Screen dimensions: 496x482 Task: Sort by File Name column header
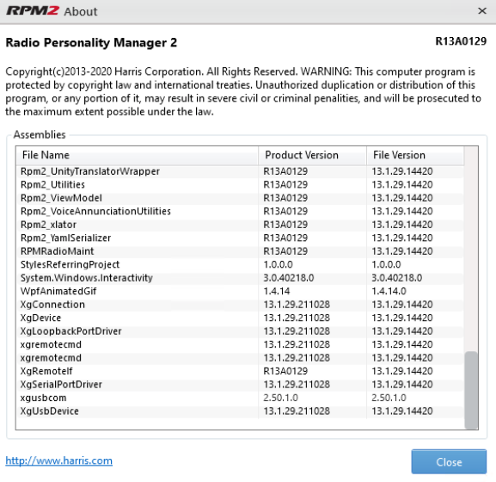click(x=137, y=155)
